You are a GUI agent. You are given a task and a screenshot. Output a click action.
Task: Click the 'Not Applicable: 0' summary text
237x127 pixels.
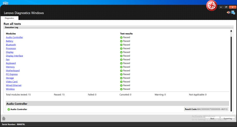tap(198, 95)
